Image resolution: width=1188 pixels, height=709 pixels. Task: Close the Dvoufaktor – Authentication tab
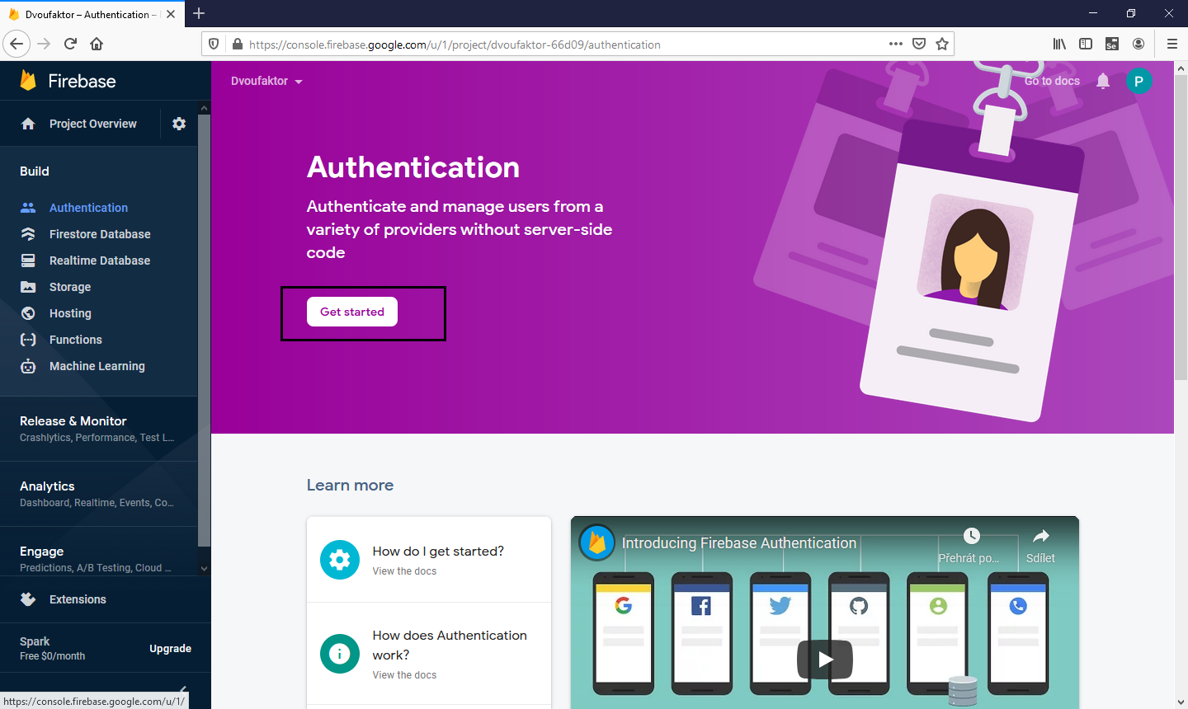(x=171, y=14)
